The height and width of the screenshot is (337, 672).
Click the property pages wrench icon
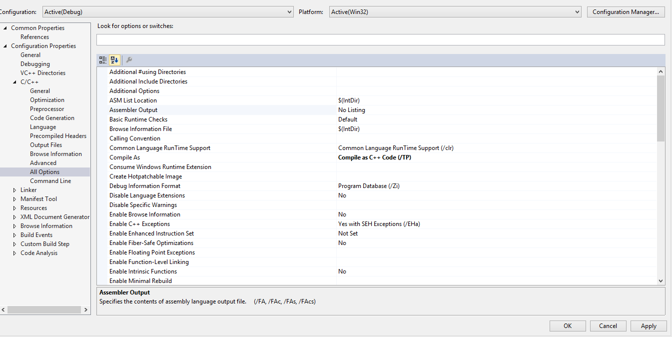[129, 60]
